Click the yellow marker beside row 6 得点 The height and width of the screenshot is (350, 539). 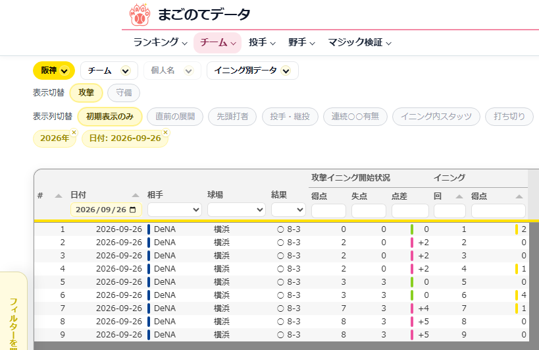517,295
